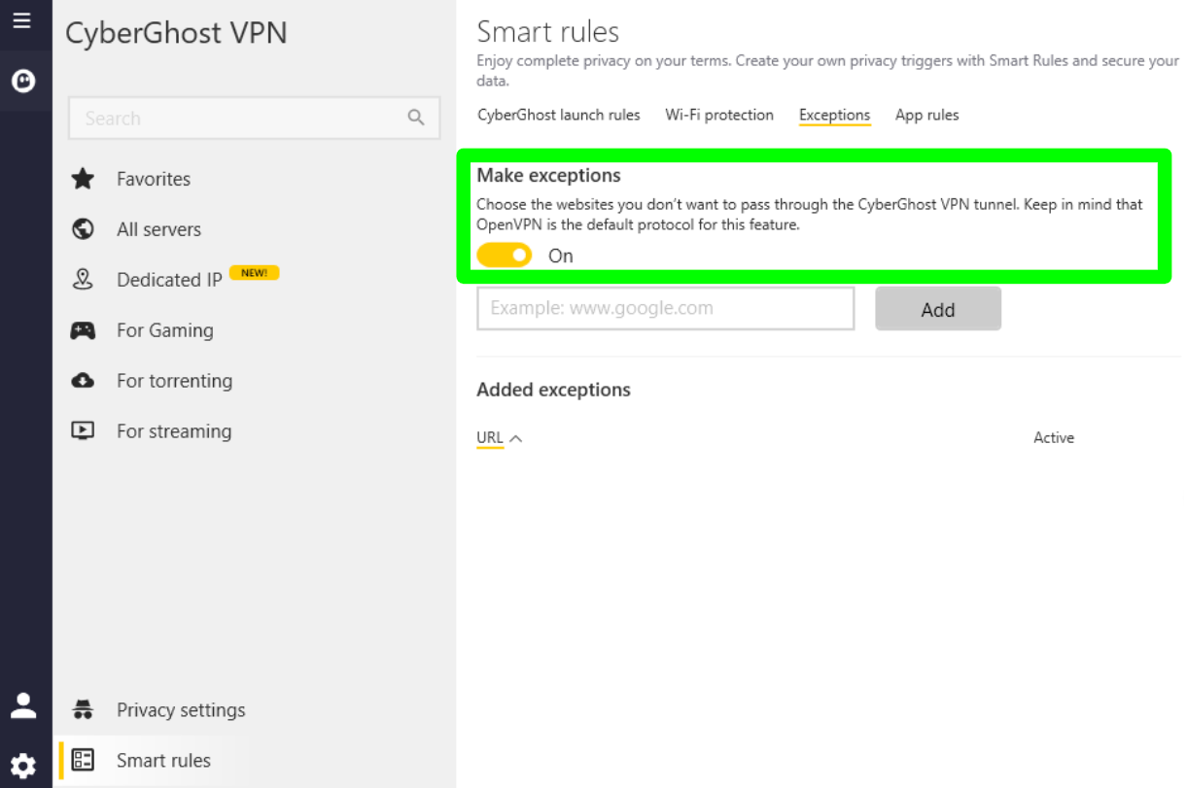
Task: Turn off the Make exceptions toggle
Action: click(x=504, y=256)
